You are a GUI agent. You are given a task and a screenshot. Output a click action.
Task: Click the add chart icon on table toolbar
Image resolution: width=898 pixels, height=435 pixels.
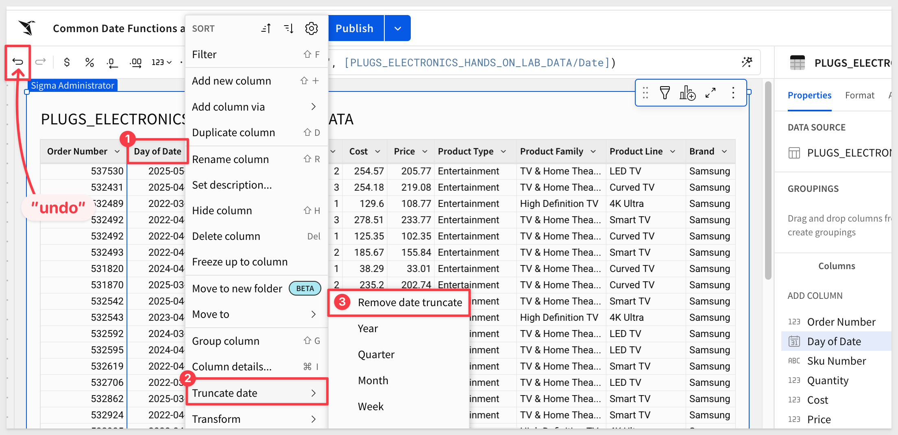(687, 93)
